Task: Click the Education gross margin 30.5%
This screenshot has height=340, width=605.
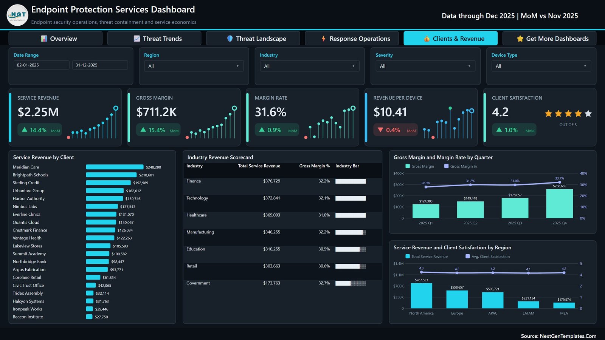Action: [x=324, y=249]
